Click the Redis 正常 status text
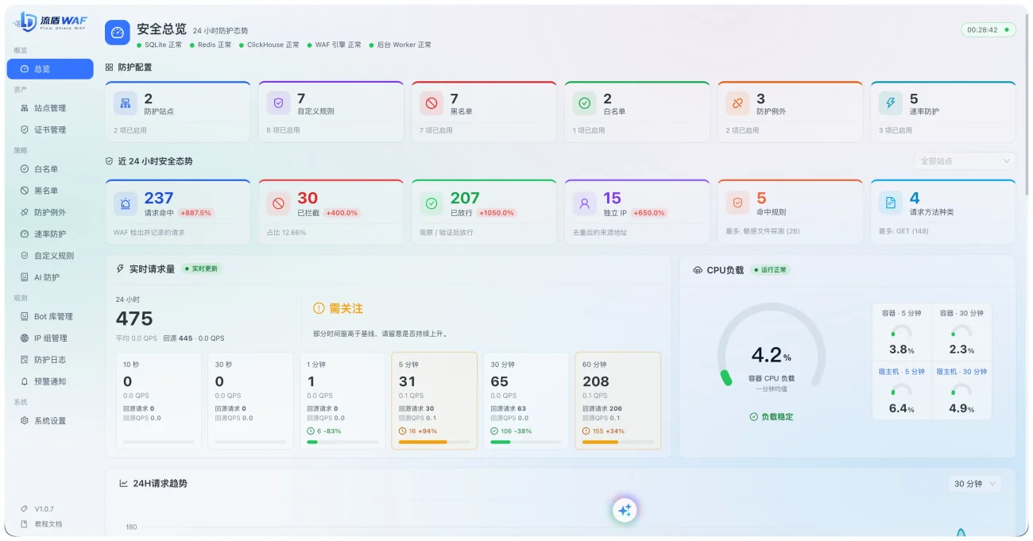 [215, 45]
